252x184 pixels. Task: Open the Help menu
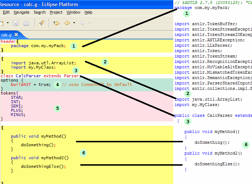click(88, 12)
